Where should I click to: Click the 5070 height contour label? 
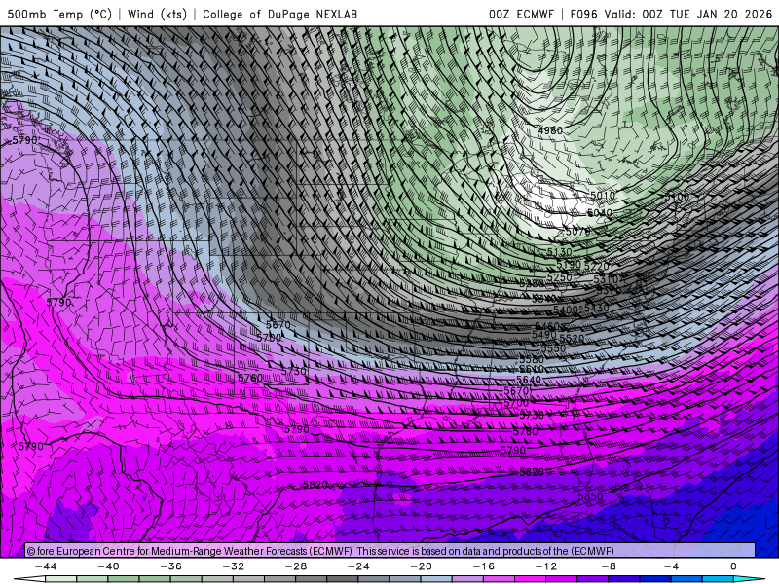point(577,232)
